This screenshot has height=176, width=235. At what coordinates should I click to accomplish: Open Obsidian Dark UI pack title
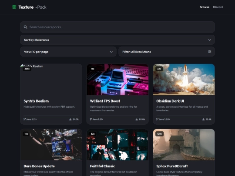click(x=170, y=101)
